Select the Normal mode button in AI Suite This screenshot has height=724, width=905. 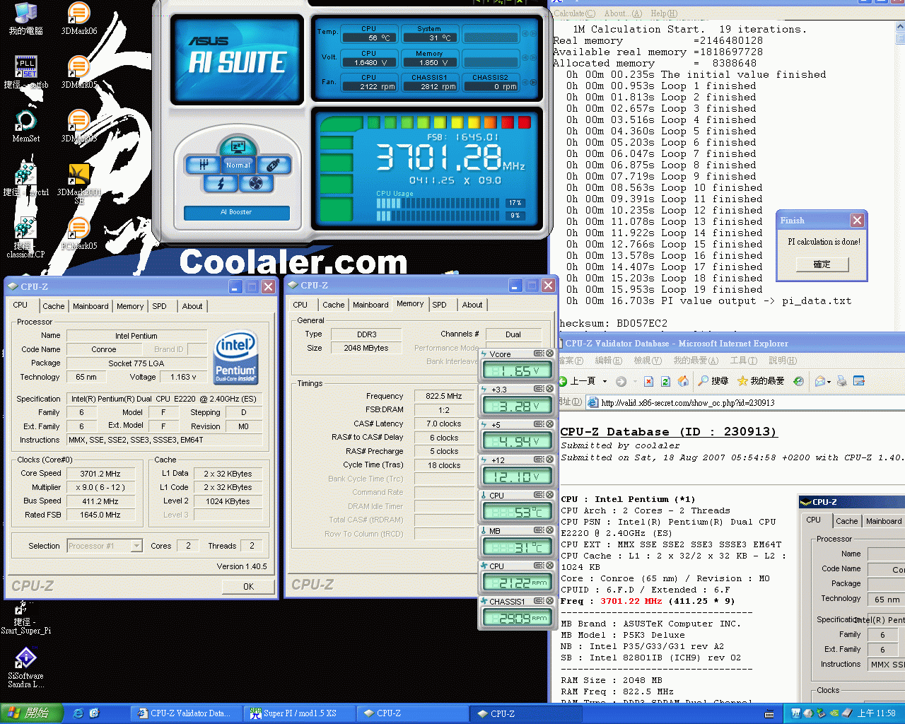tap(238, 165)
